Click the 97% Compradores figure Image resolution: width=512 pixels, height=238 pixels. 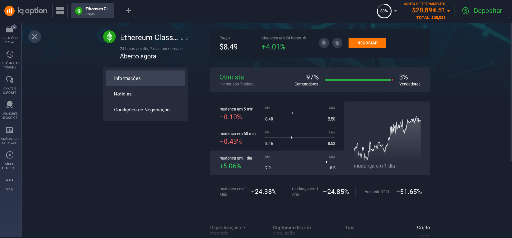[312, 77]
